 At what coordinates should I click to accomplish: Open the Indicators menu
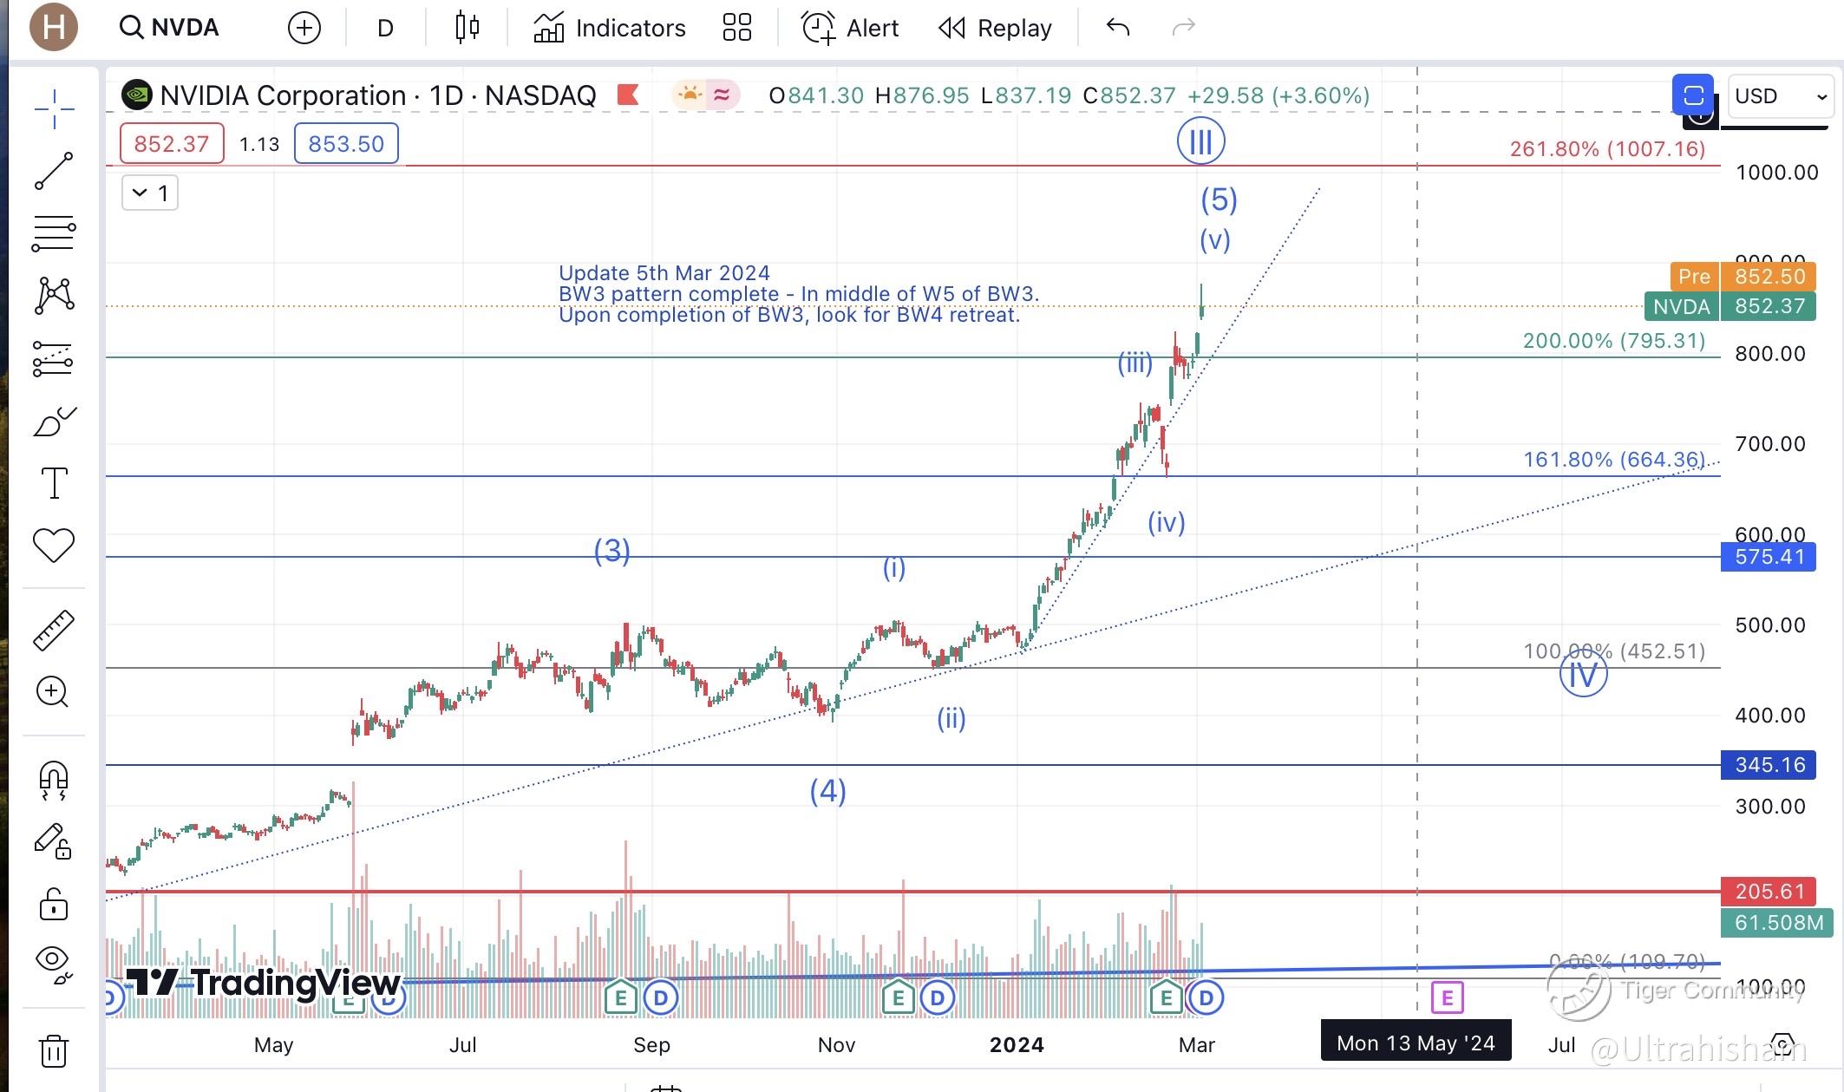610,28
